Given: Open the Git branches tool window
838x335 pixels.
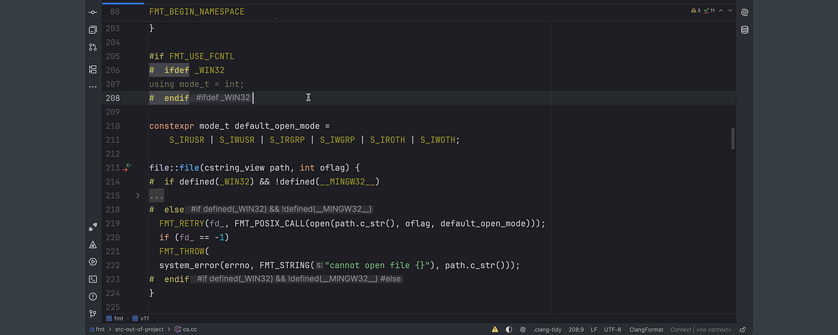Looking at the screenshot, I should (93, 314).
